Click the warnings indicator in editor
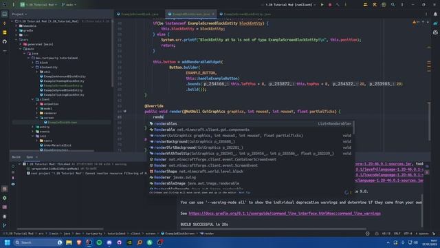This screenshot has width=440, height=248. point(416,22)
